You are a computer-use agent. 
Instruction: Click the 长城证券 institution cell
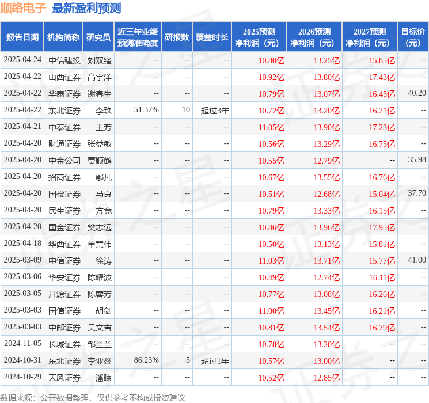coord(64,344)
